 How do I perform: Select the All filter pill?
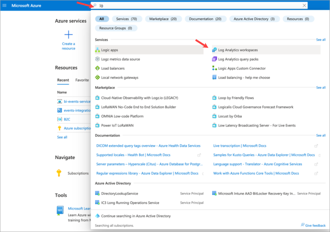click(x=102, y=19)
